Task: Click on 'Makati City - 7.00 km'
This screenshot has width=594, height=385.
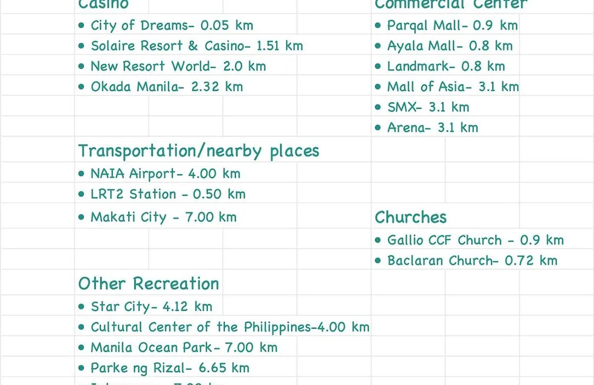Action: click(164, 217)
